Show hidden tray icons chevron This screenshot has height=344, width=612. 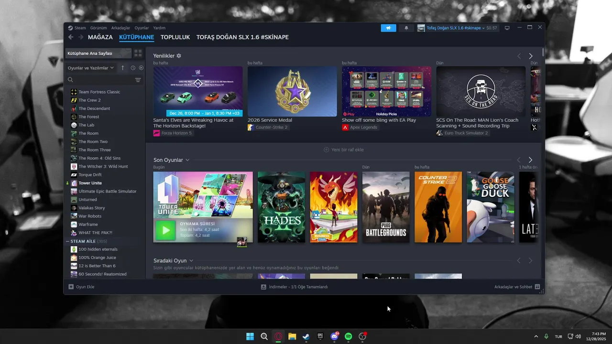[535, 336]
